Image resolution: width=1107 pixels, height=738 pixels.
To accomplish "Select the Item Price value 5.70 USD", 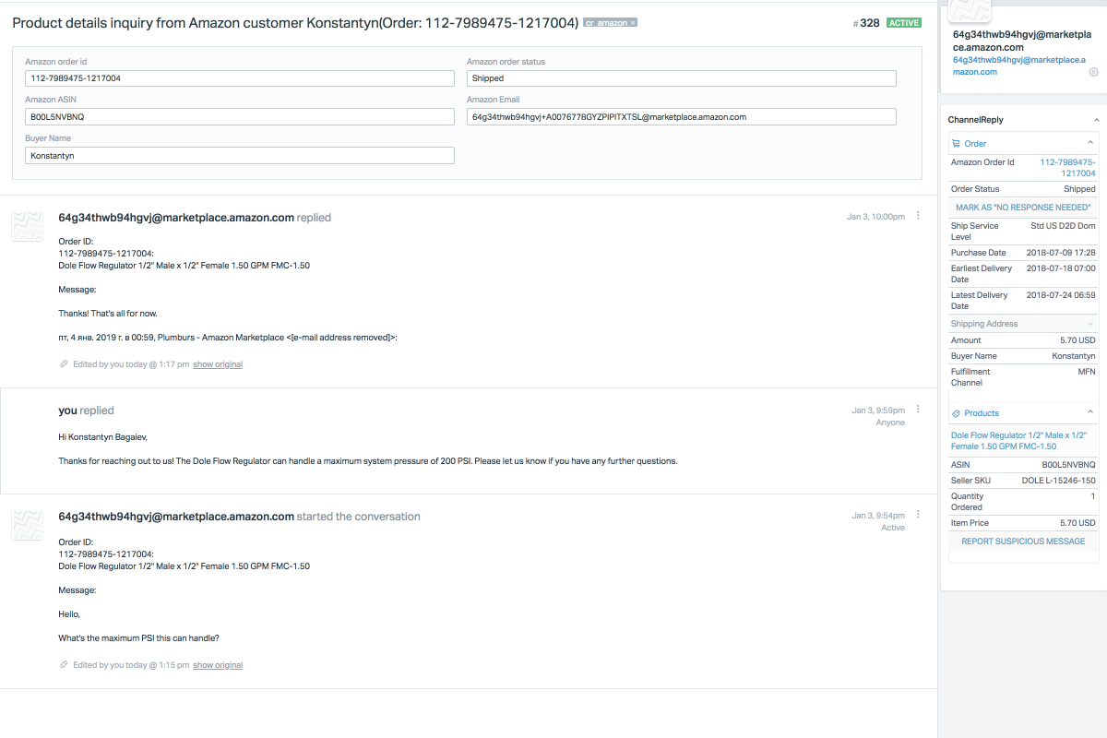I will click(1077, 523).
